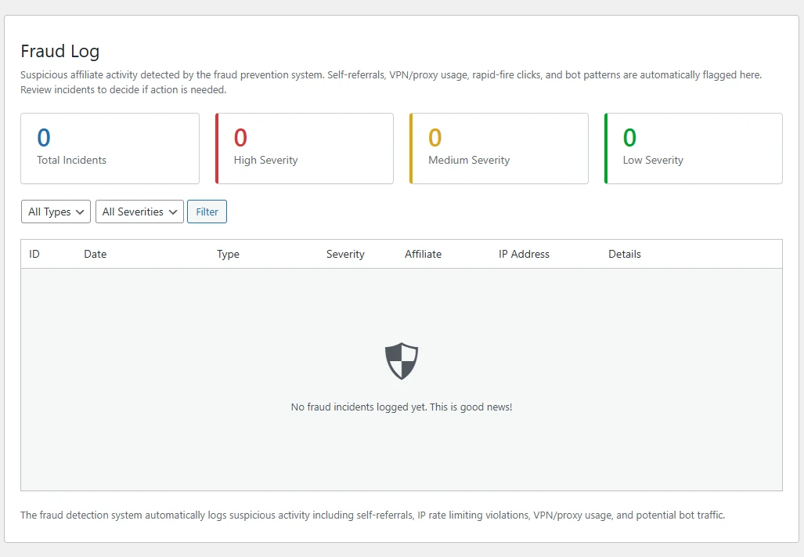Select the Medium Severity stat card

499,148
